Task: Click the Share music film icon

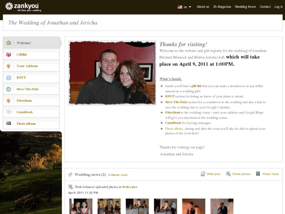Action: 258,174
